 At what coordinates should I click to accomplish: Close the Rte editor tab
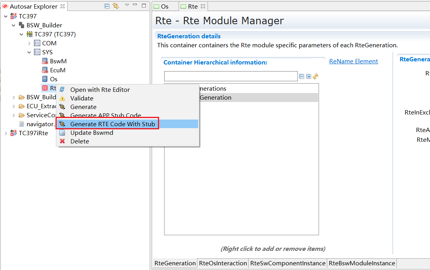203,7
